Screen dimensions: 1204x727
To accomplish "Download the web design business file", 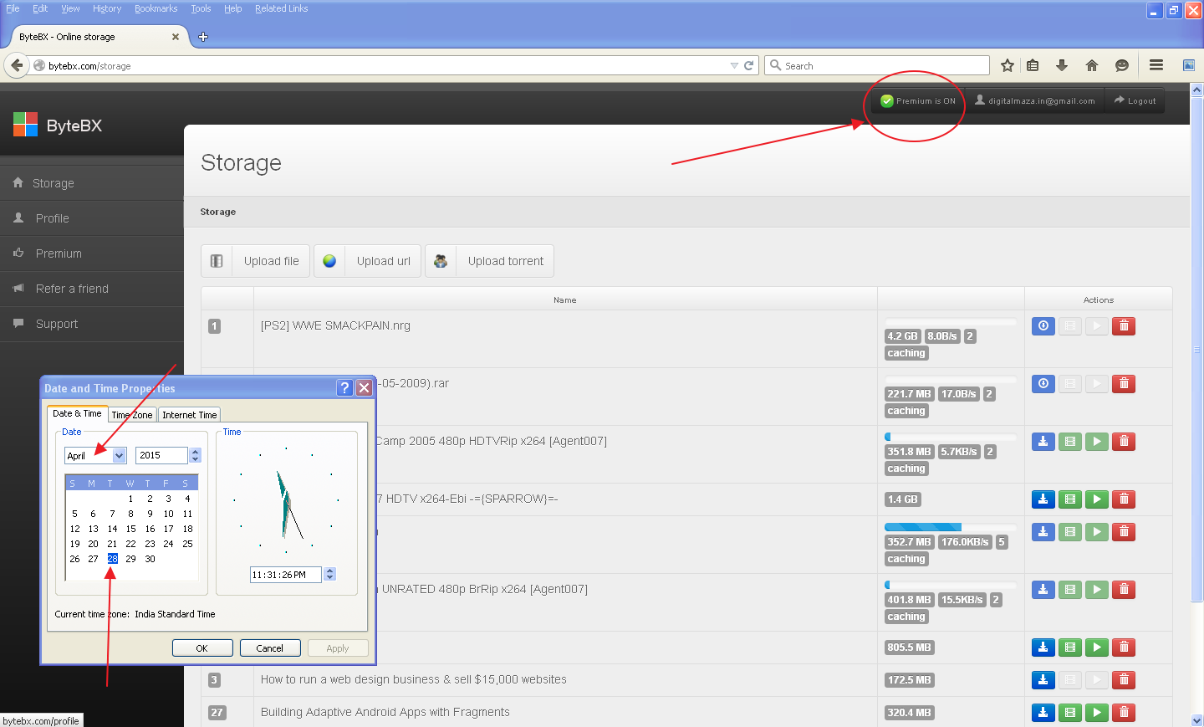I will (x=1043, y=680).
